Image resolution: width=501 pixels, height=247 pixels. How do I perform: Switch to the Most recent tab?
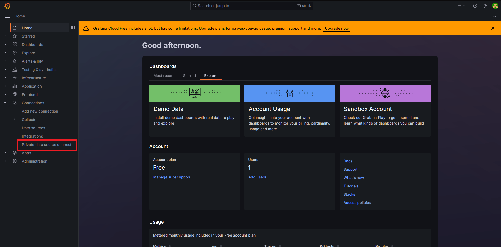[x=164, y=76]
